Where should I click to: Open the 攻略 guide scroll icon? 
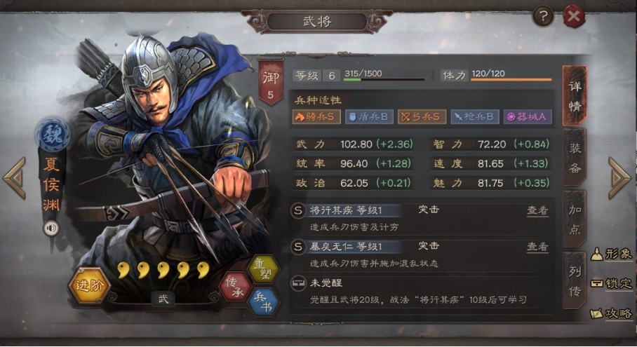(612, 313)
